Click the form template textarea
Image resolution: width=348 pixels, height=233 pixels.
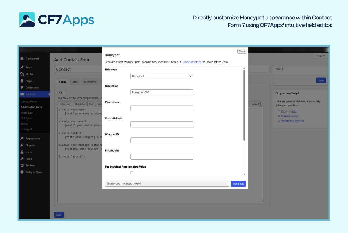tap(161, 154)
